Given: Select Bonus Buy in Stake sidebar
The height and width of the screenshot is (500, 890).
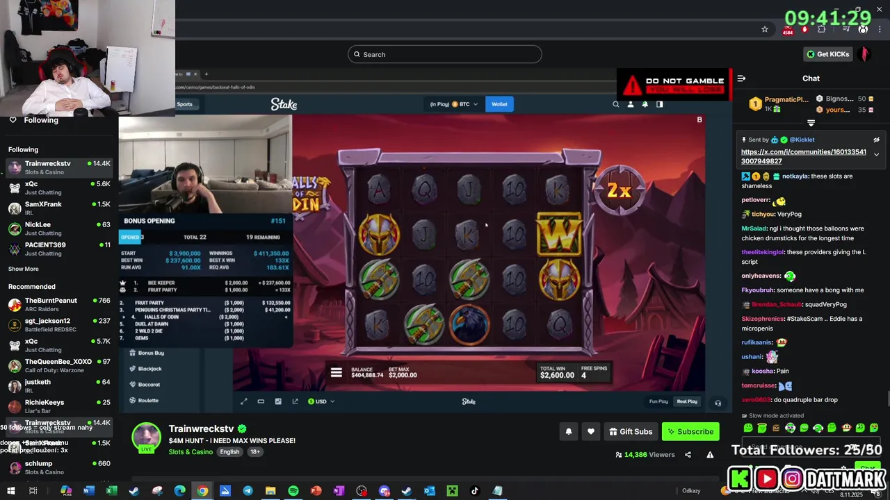Looking at the screenshot, I should [151, 353].
